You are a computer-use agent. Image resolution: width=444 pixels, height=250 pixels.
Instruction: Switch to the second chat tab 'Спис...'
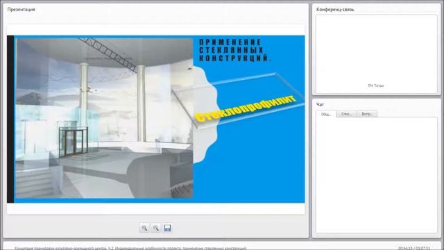tap(347, 114)
